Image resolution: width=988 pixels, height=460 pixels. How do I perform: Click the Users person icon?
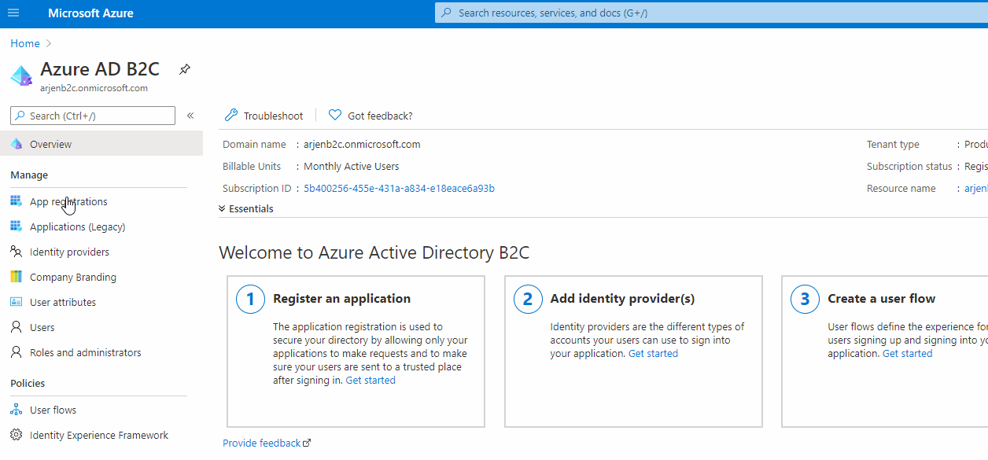16,327
